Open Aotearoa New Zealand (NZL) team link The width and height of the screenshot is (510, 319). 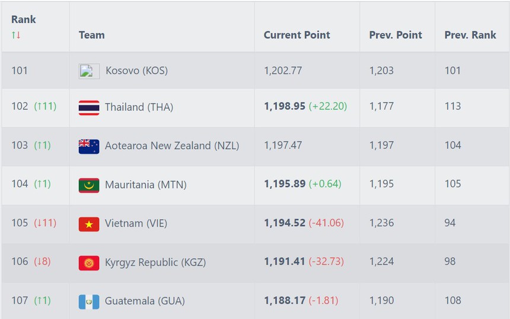[x=172, y=146]
